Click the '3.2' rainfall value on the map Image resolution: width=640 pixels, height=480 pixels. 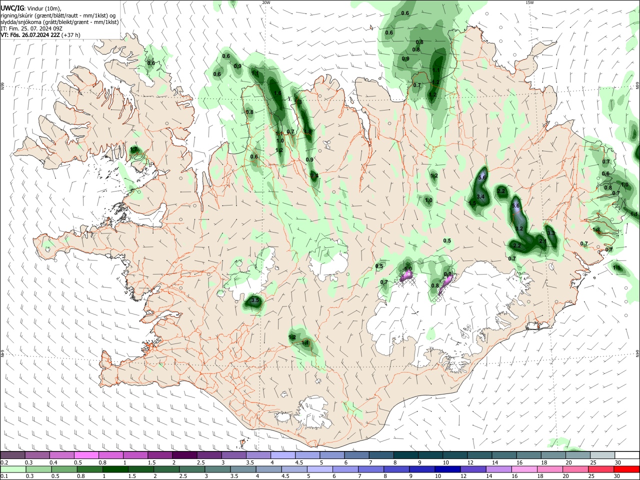coord(519,228)
